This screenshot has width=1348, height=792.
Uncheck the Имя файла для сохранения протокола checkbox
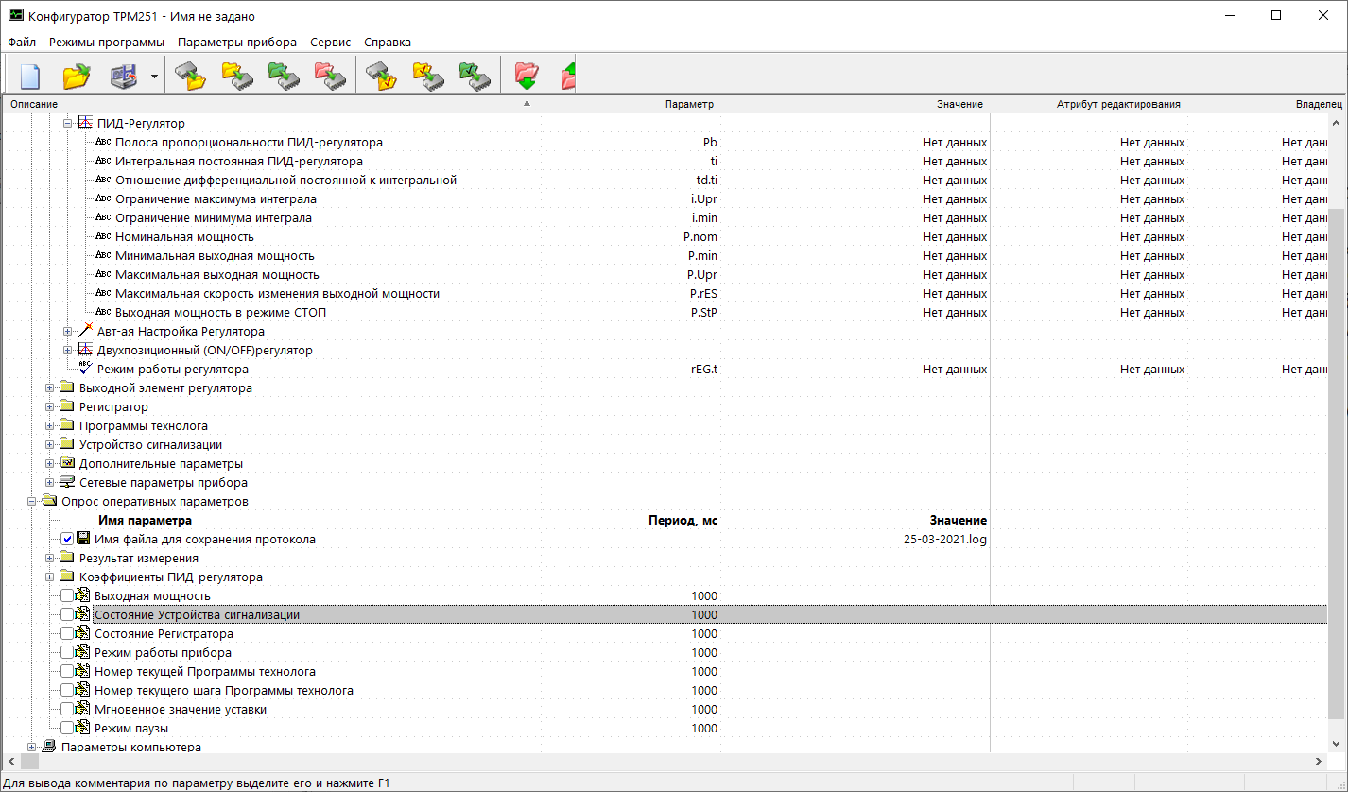pyautogui.click(x=67, y=540)
